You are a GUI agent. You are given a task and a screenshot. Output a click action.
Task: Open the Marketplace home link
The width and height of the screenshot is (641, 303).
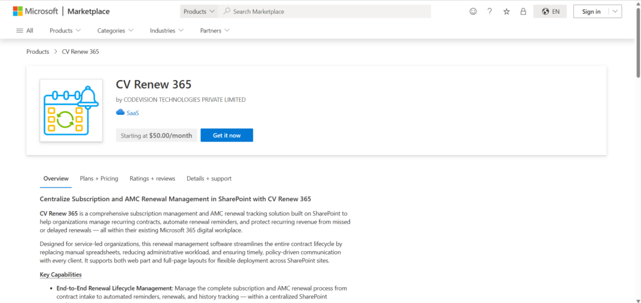[88, 11]
